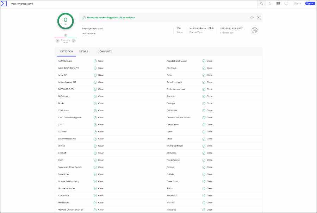
Task: Select the Malwared vendor name
Action: (x=172, y=209)
